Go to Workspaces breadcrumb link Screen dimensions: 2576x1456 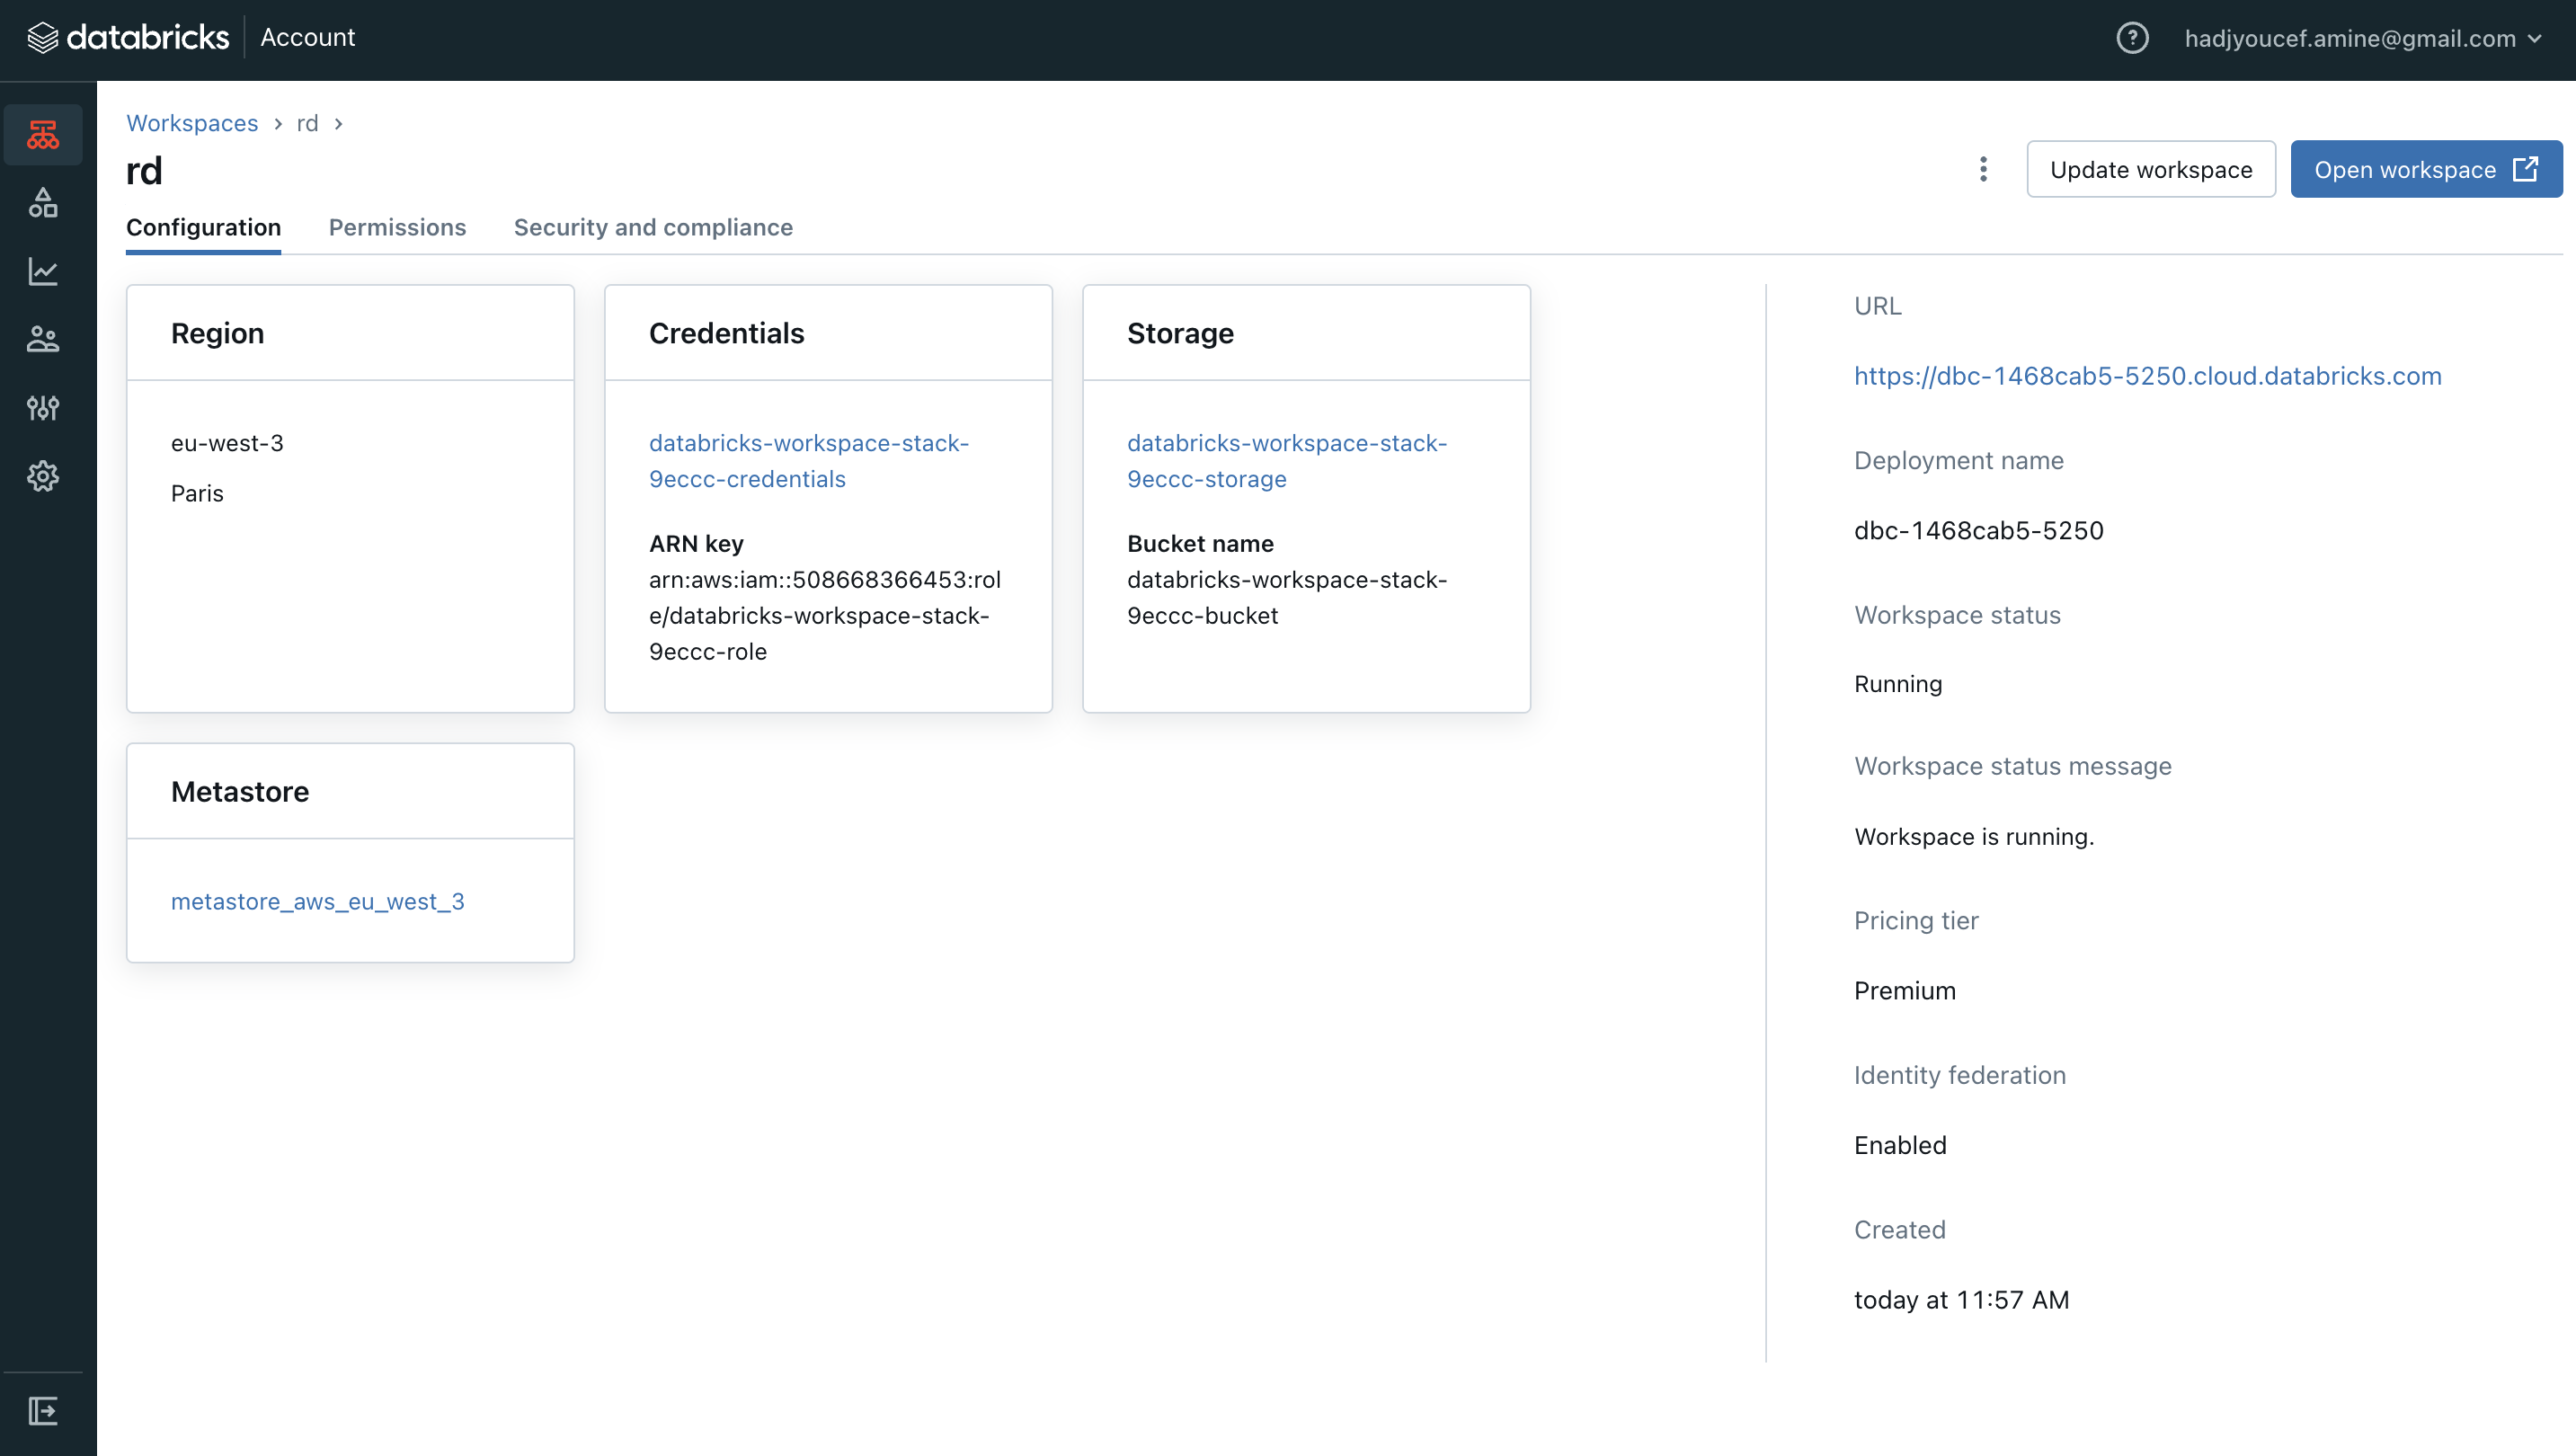(192, 123)
